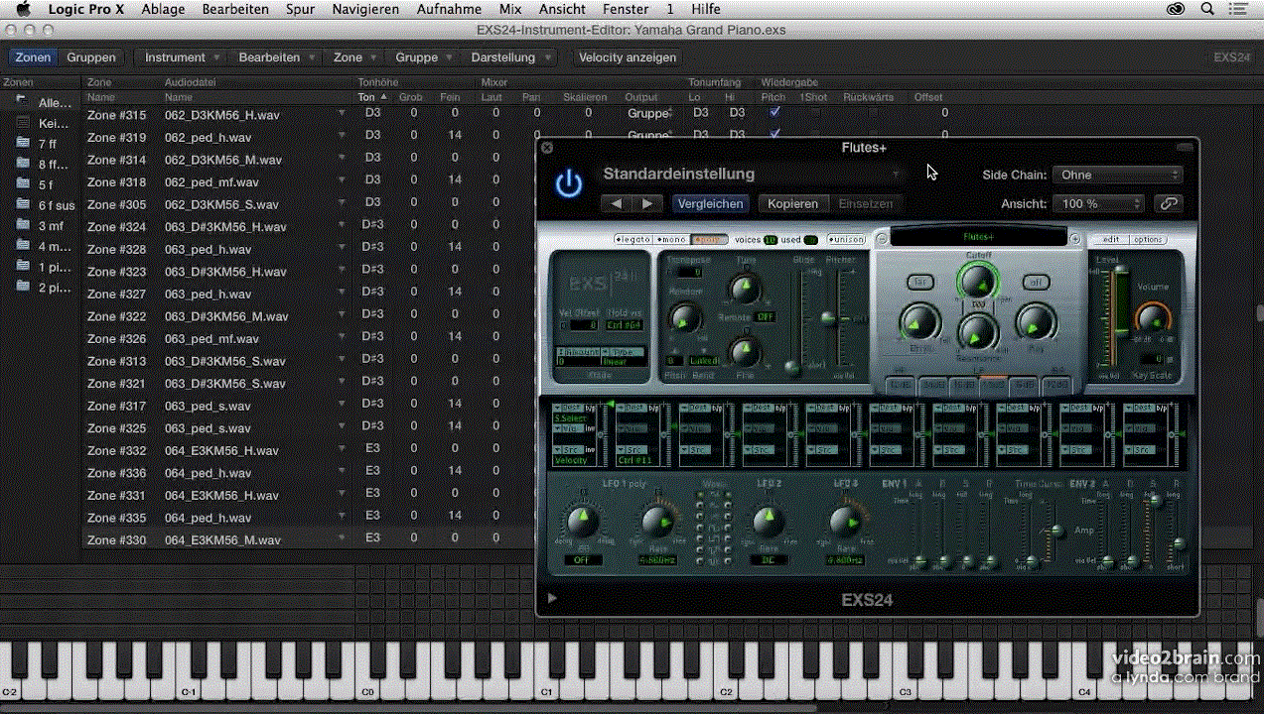Open the Standardeinstellung preset dropdown
This screenshot has width=1264, height=714.
(x=752, y=175)
